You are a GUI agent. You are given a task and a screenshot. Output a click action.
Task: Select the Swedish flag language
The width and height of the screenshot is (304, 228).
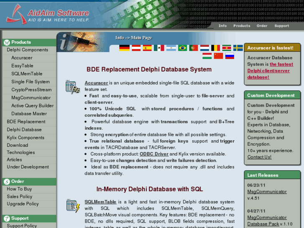pos(238,48)
